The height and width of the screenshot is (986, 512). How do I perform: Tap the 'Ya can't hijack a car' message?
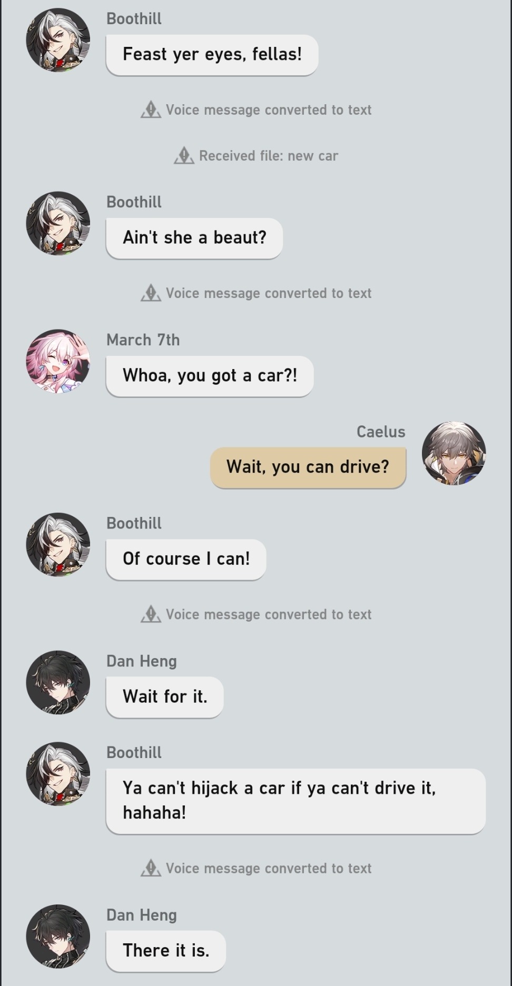click(x=296, y=801)
